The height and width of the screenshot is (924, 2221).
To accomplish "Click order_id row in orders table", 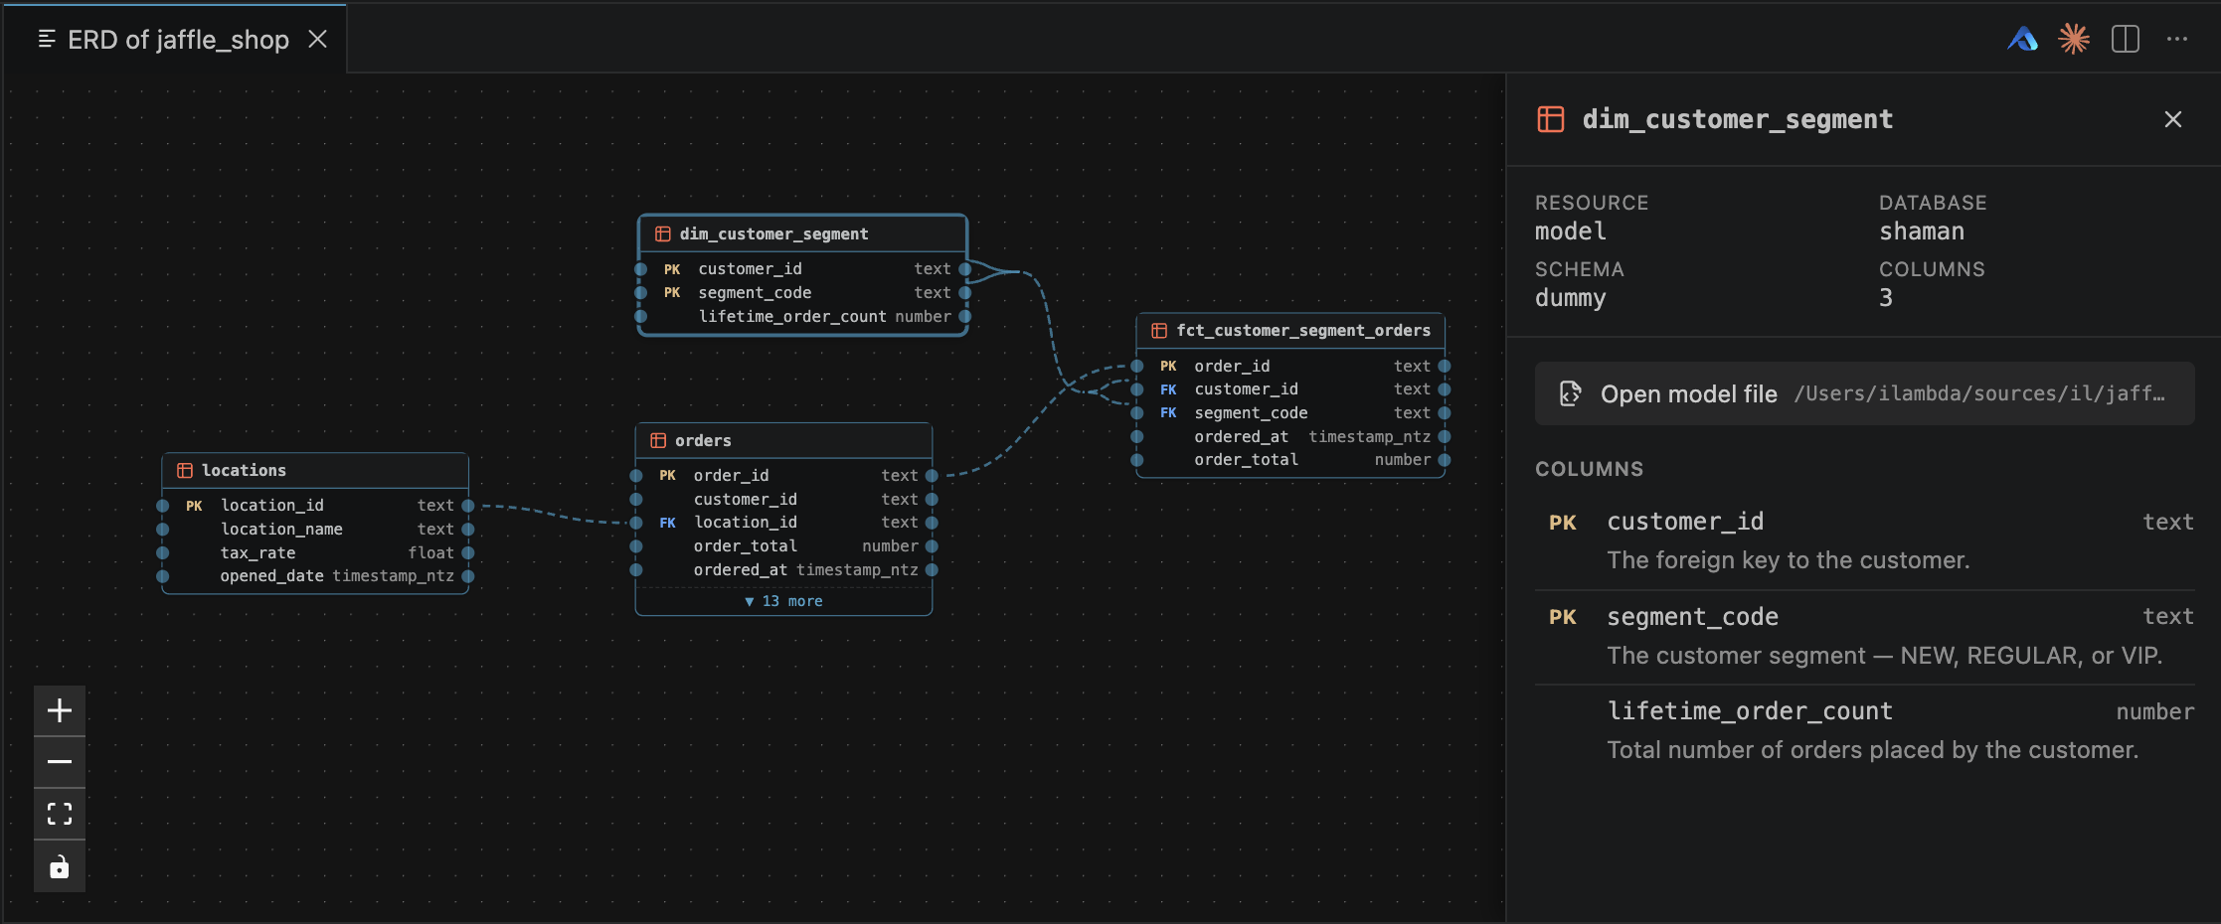I will click(783, 475).
